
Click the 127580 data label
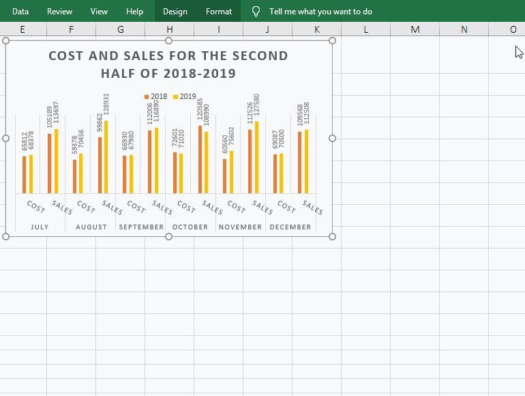pos(256,105)
